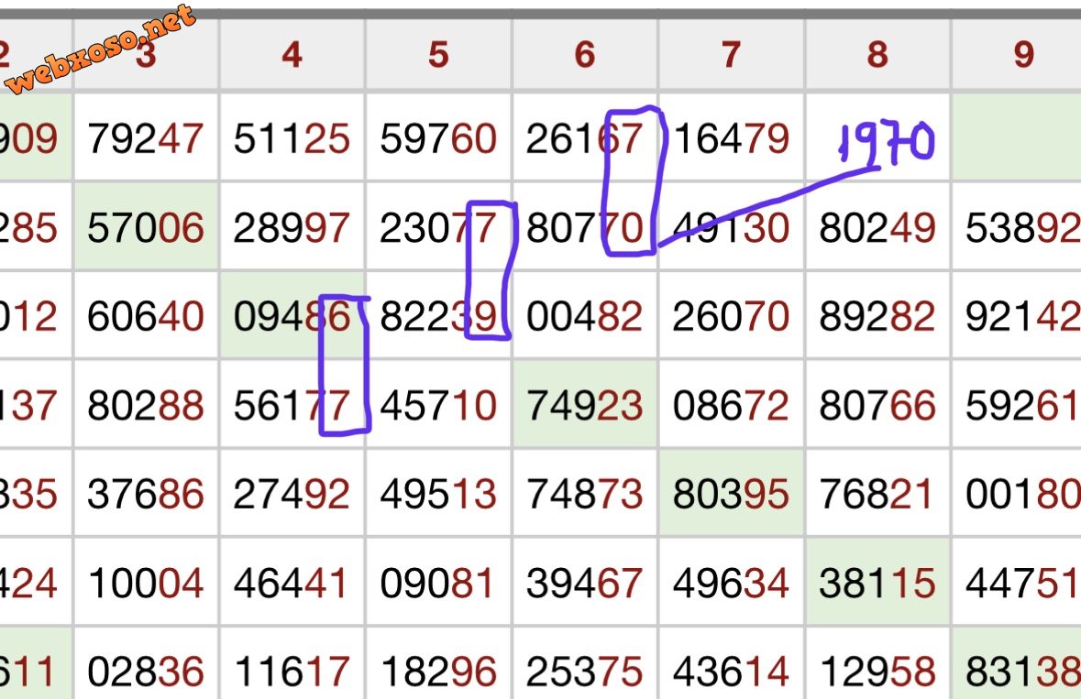Select the cell showing 80249

pos(877,227)
